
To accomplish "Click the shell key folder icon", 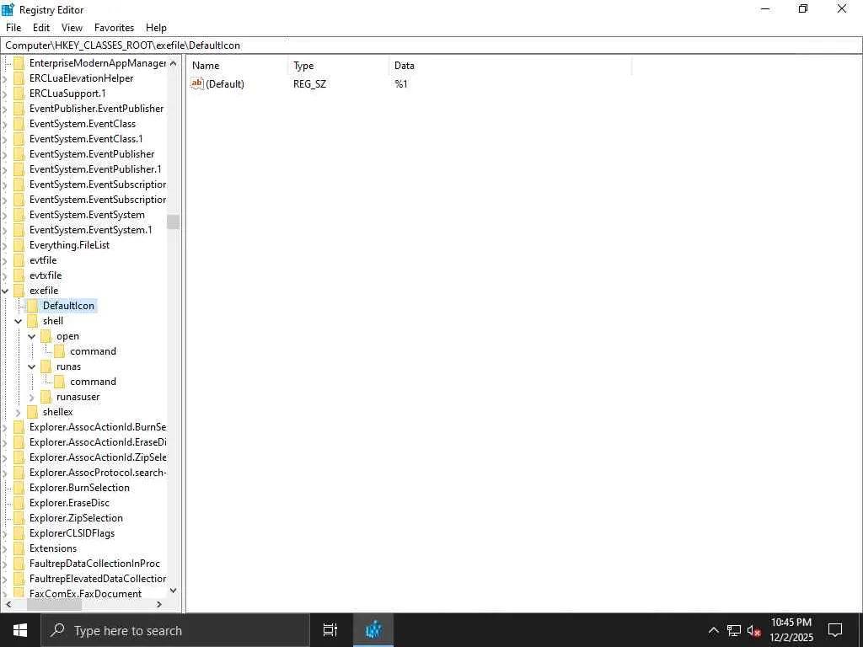I will point(33,321).
